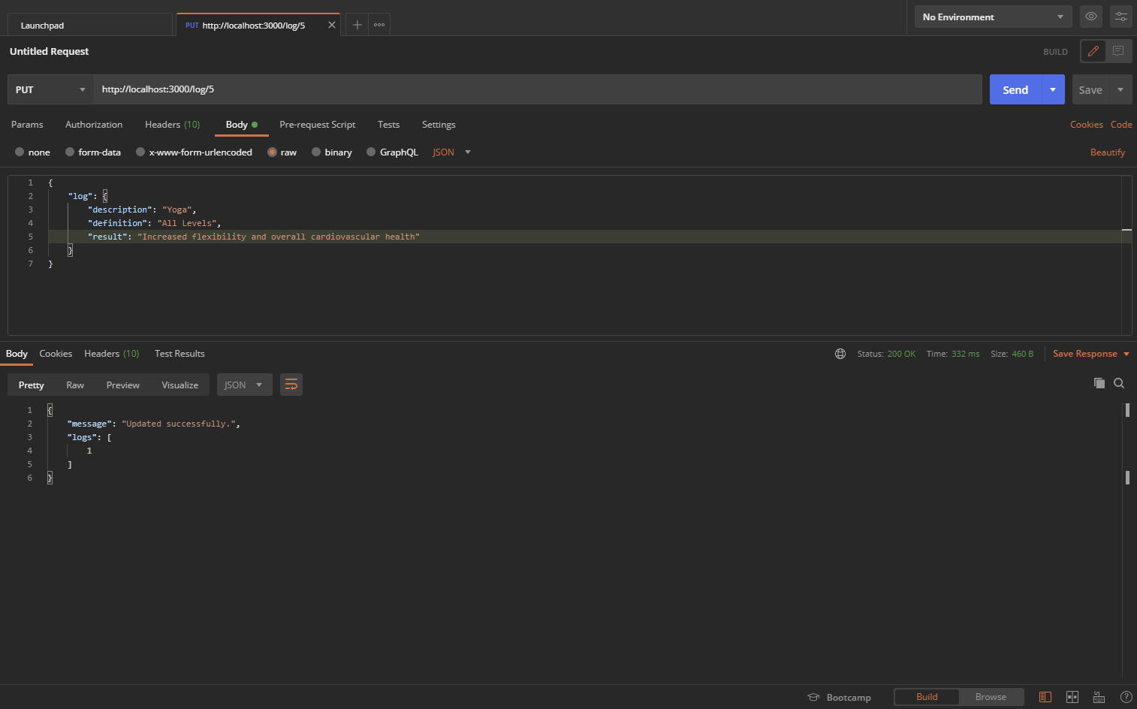Image resolution: width=1137 pixels, height=709 pixels.
Task: Close the PUT localhost request tab
Action: click(x=332, y=25)
